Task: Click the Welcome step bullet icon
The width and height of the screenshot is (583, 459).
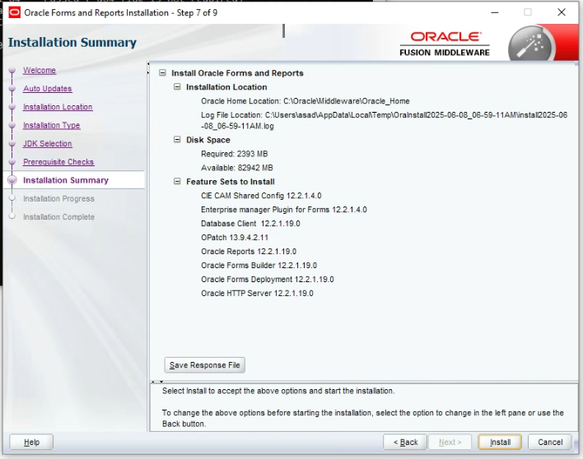Action: pyautogui.click(x=12, y=70)
